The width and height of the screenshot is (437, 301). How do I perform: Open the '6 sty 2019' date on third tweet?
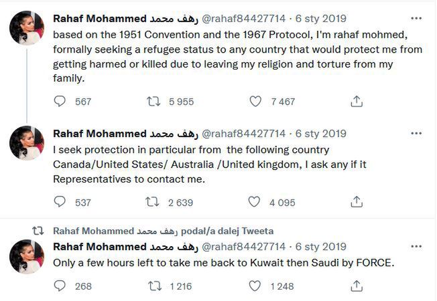click(321, 246)
